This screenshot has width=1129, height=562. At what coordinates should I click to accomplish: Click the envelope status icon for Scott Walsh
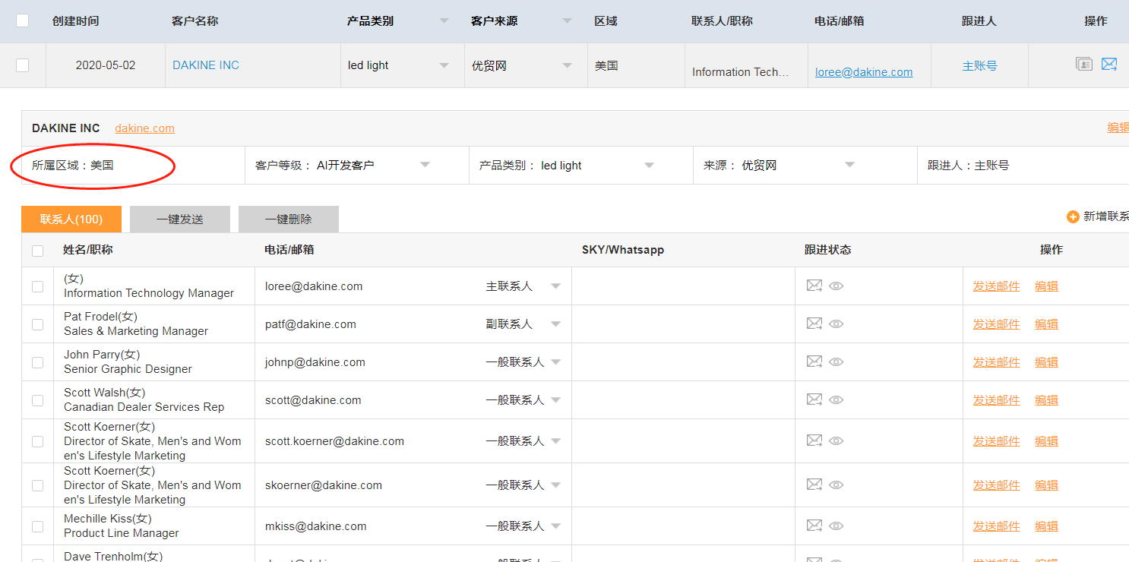(x=814, y=399)
